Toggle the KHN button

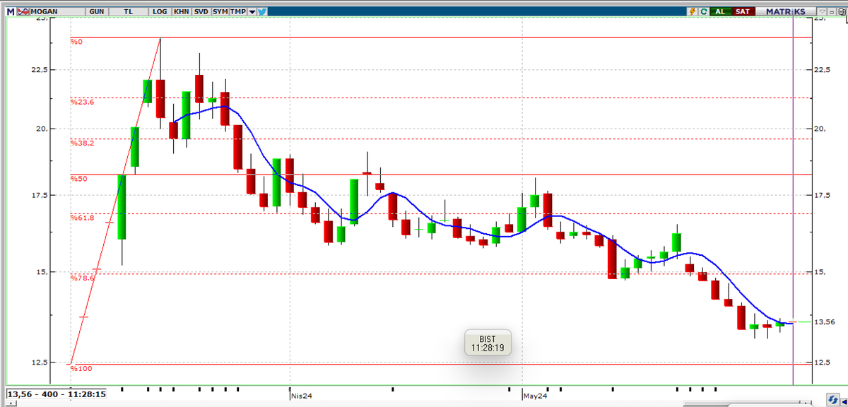pyautogui.click(x=182, y=12)
